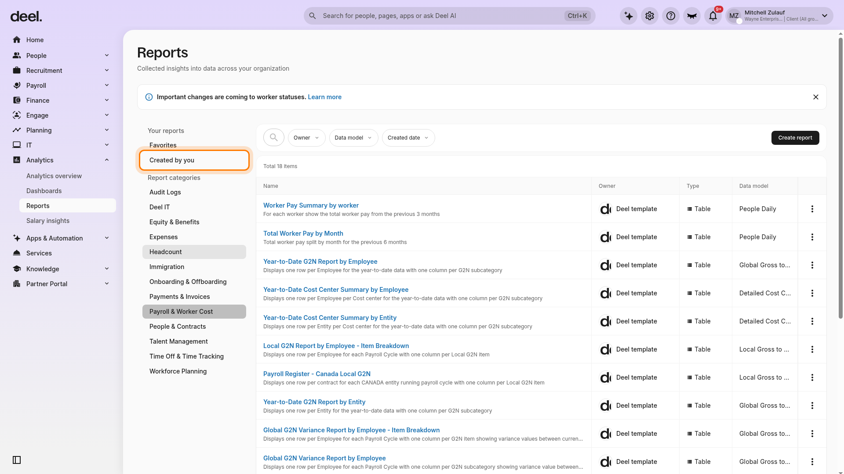Open more options for Year-to-Date G2N Report by Entity
This screenshot has height=474, width=844.
(x=812, y=406)
